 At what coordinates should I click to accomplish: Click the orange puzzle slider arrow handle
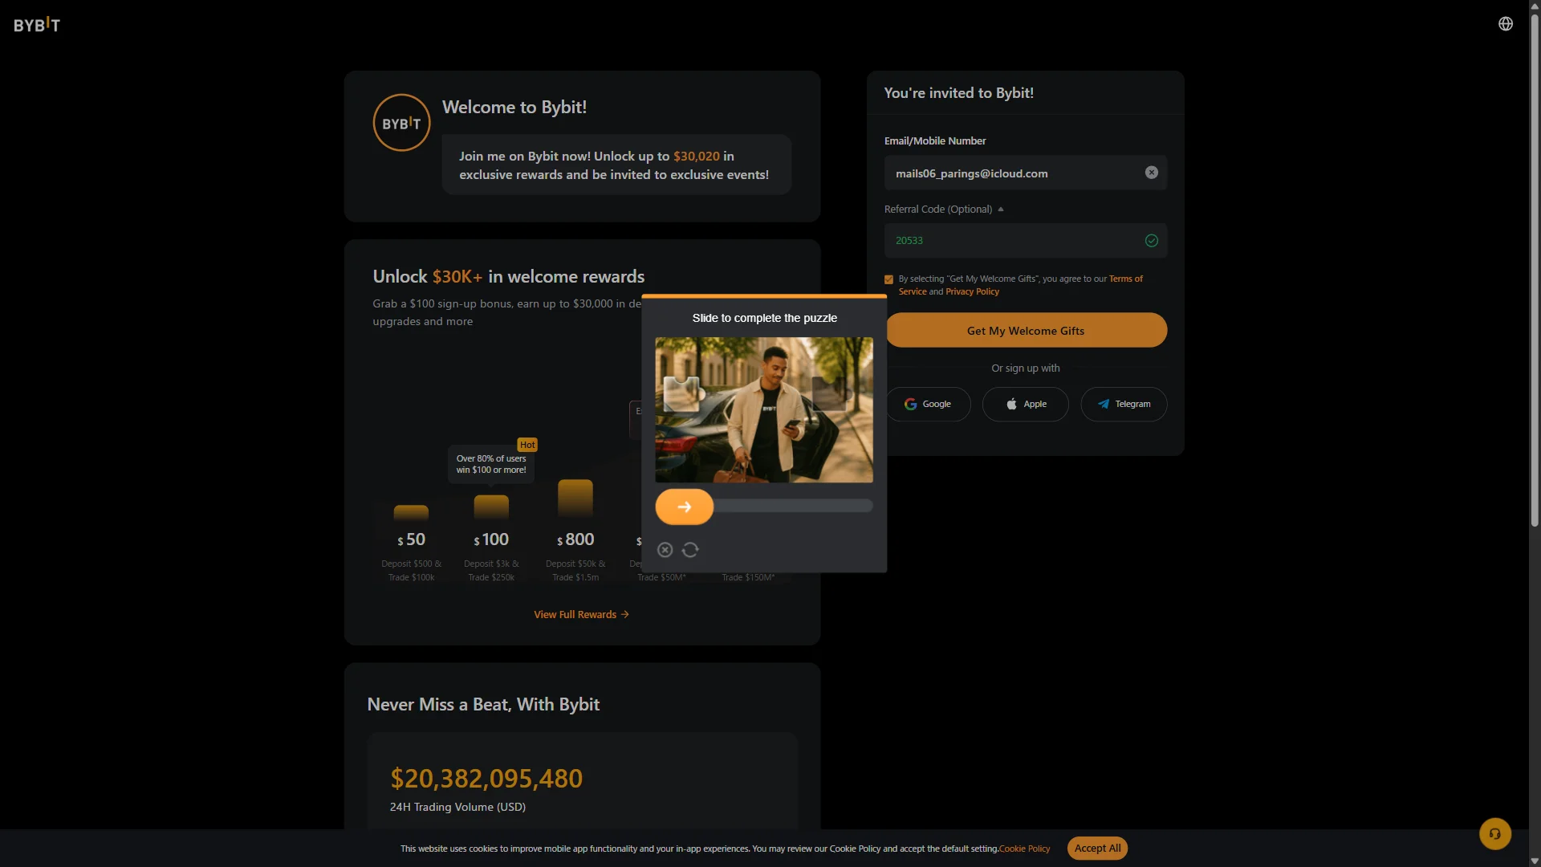point(685,507)
